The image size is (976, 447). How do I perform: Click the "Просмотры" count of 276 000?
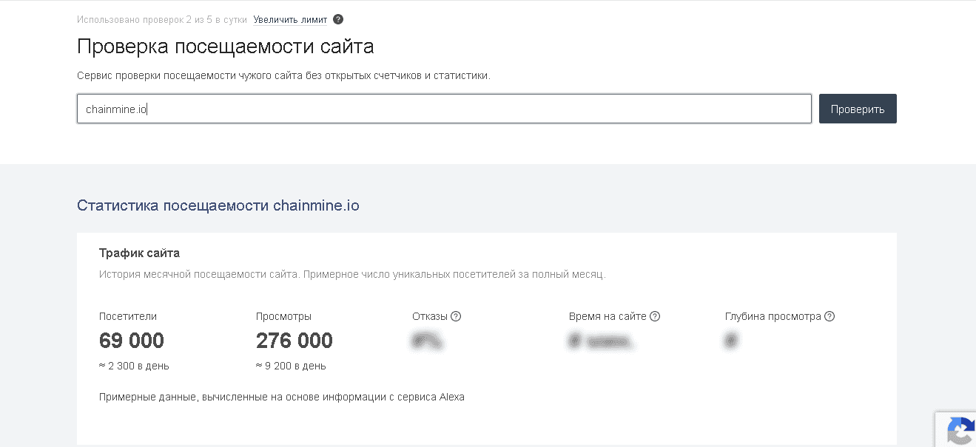pos(295,341)
